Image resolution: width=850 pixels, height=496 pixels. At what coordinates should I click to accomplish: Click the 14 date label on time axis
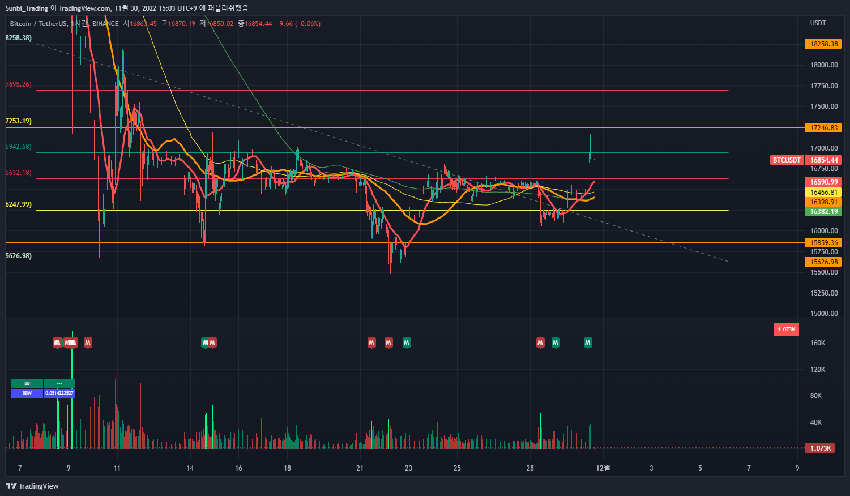tap(190, 468)
